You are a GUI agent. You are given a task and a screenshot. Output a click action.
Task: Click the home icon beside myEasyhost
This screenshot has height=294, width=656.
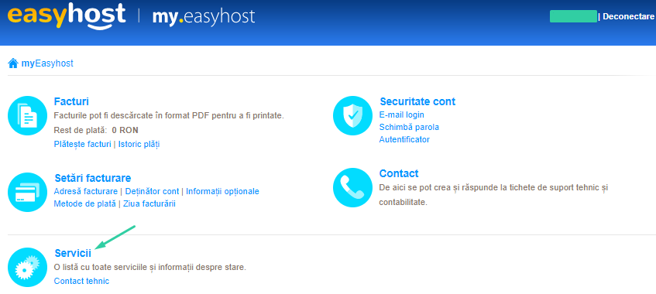click(13, 63)
